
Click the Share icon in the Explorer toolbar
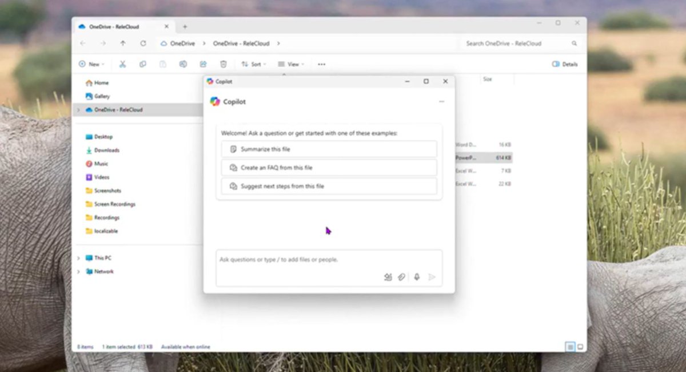point(203,64)
